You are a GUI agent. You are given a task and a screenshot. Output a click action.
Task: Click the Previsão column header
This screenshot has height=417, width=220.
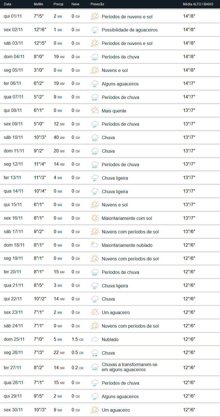tap(97, 4)
